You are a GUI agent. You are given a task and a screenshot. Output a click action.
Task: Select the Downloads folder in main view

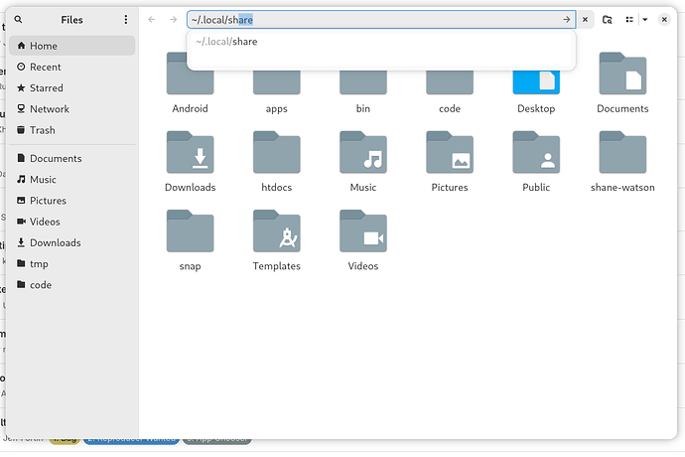[190, 152]
